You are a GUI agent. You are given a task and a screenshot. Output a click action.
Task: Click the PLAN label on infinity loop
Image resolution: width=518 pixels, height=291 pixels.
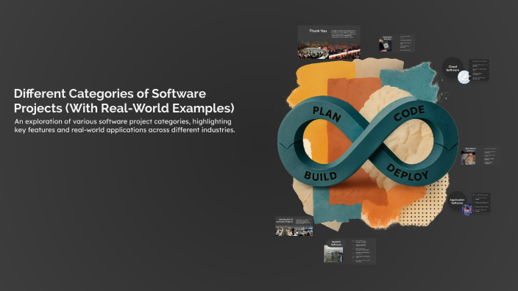tap(327, 114)
